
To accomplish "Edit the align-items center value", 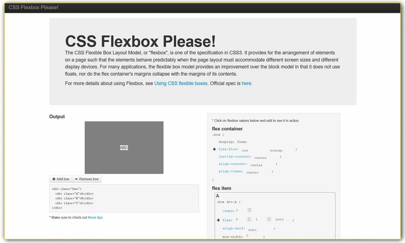I will (x=252, y=173).
